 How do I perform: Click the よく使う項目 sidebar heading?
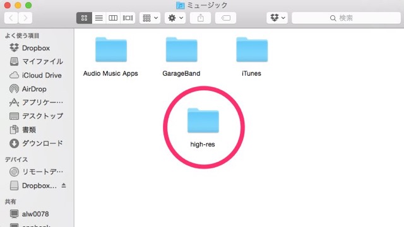tap(22, 36)
